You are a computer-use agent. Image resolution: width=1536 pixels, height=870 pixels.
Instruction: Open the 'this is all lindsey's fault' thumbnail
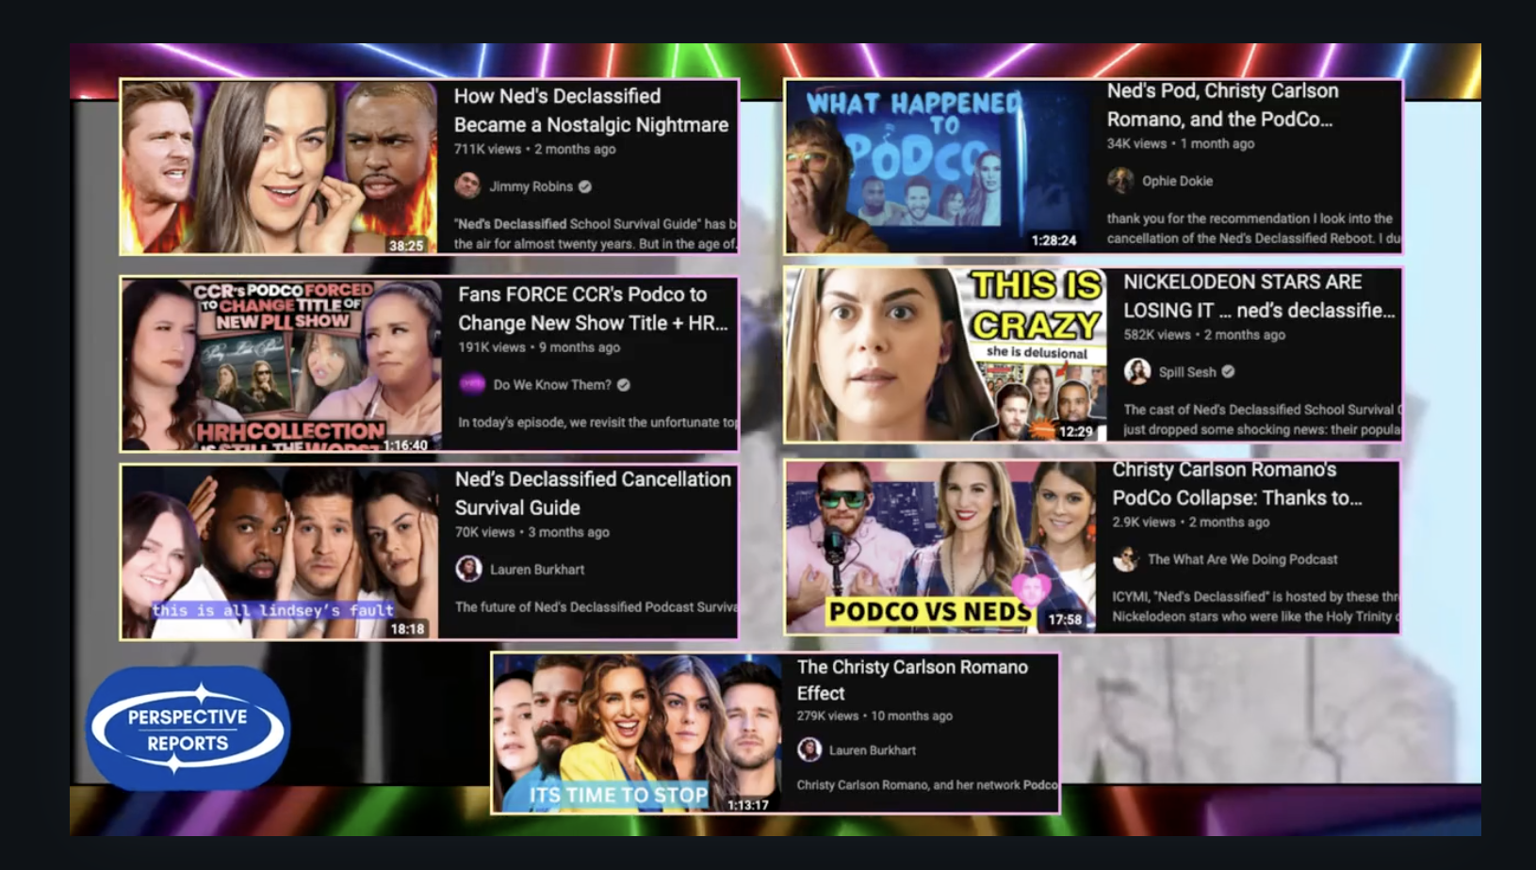coord(281,552)
